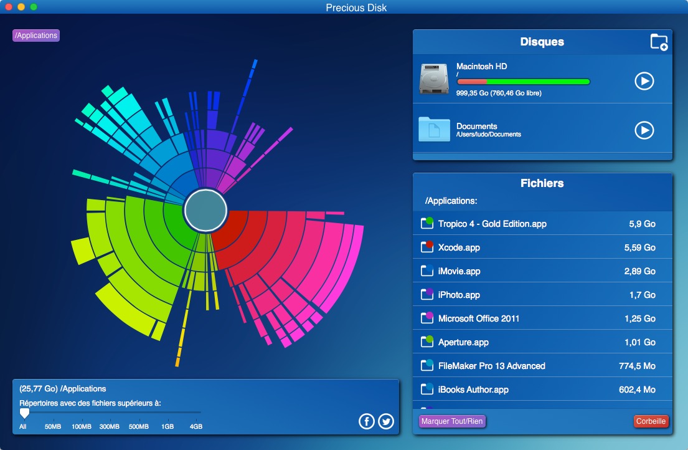Click the Macintosh HD hard drive icon
The height and width of the screenshot is (450, 688).
434,79
